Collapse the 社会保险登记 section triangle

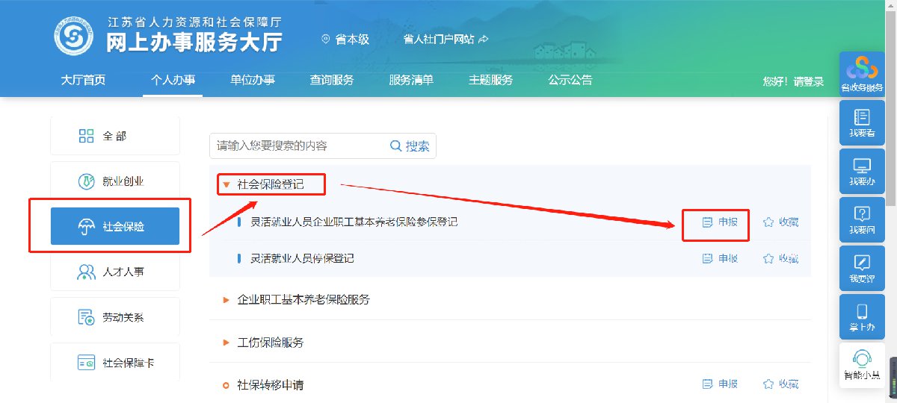tap(226, 184)
